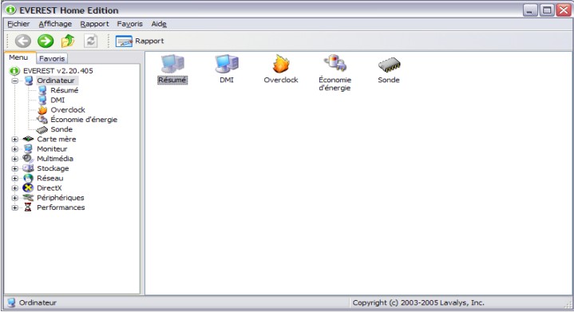This screenshot has height=312, width=574.
Task: Open Overclock flame icon in right pane
Action: 281,65
